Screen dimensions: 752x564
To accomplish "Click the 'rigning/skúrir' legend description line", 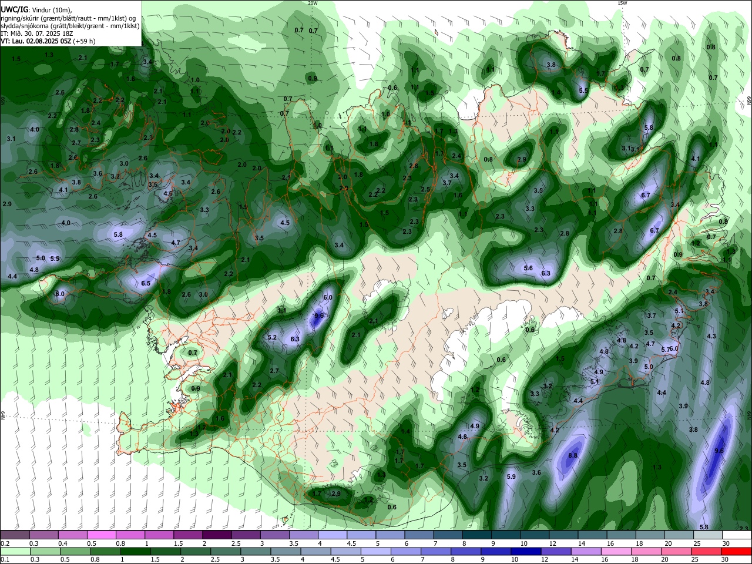I will [68, 18].
